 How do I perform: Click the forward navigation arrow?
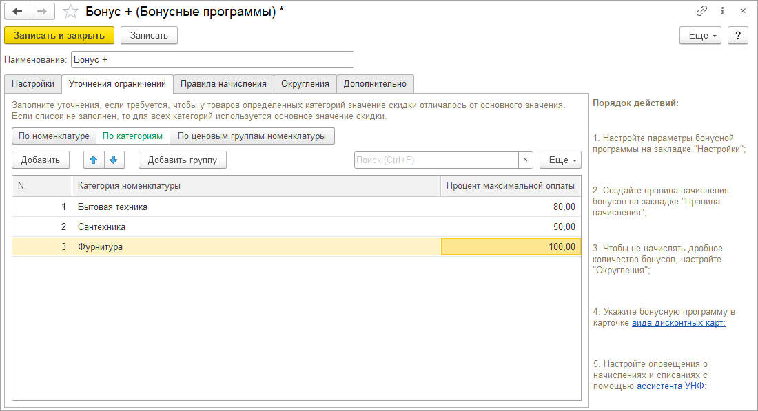[x=41, y=12]
